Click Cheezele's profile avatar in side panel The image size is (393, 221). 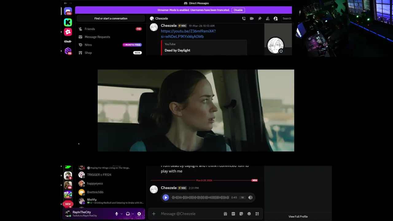click(275, 45)
